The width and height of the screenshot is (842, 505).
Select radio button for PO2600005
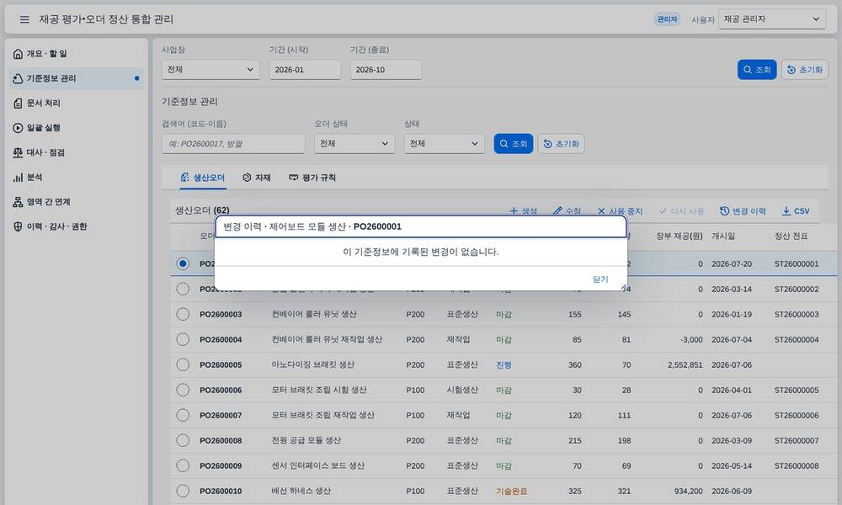click(x=183, y=364)
